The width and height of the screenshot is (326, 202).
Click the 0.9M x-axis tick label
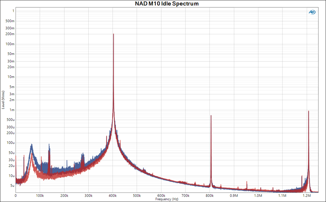234,195
